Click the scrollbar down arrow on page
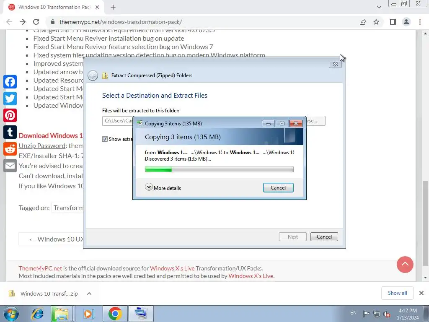This screenshot has width=429, height=322. [x=425, y=277]
